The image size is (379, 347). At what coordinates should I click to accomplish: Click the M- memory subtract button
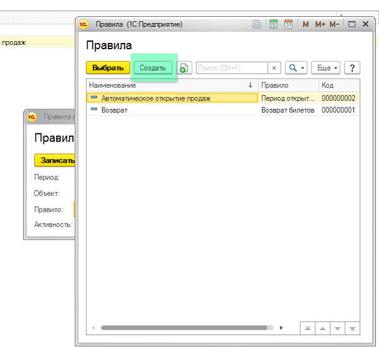(x=334, y=24)
